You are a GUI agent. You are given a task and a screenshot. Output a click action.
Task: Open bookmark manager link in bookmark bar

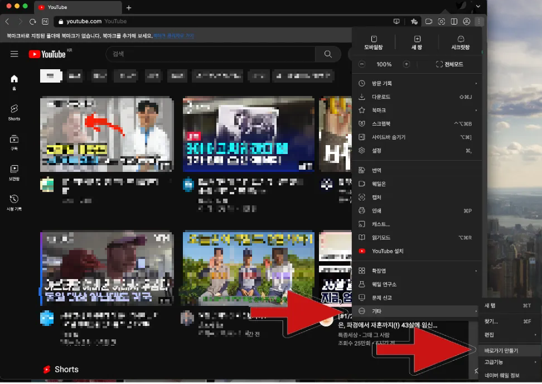pos(173,36)
